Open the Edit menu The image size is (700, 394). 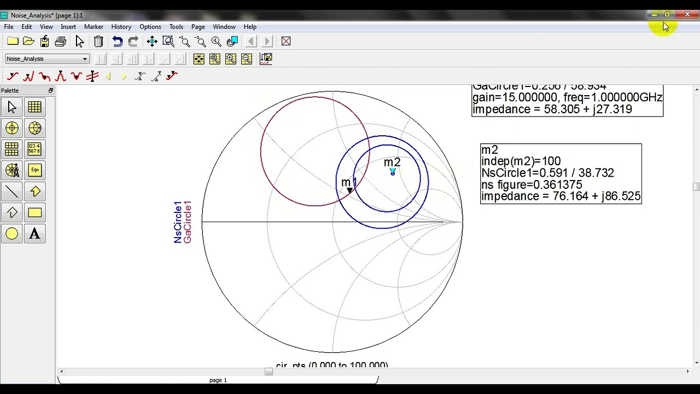click(x=26, y=27)
